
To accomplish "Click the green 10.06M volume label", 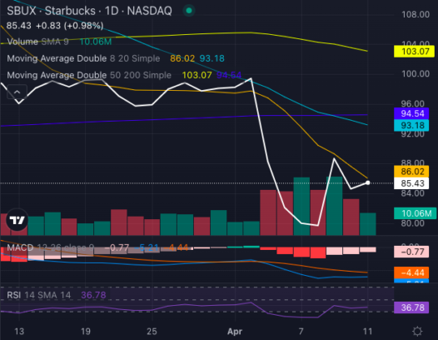I will [415, 213].
